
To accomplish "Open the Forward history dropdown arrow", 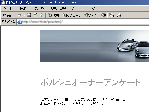I will (24, 15).
